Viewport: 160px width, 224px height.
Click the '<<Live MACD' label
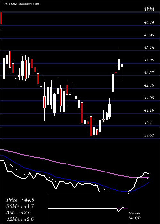(x=135, y=215)
